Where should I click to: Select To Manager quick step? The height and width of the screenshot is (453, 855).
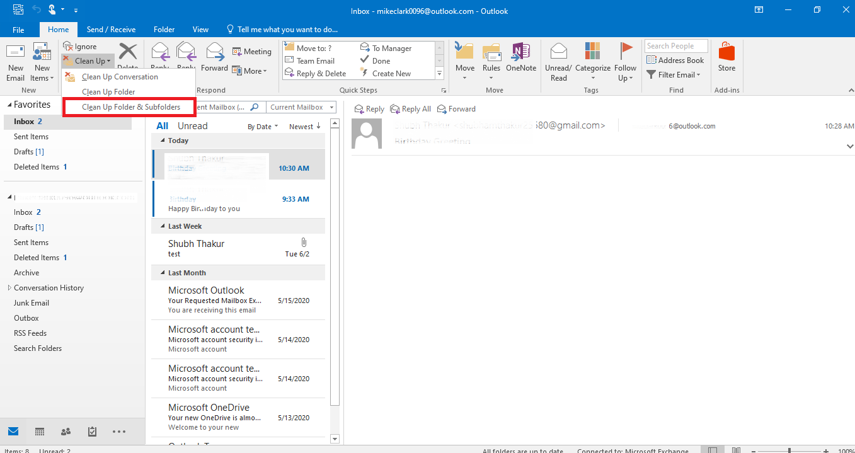pos(386,48)
